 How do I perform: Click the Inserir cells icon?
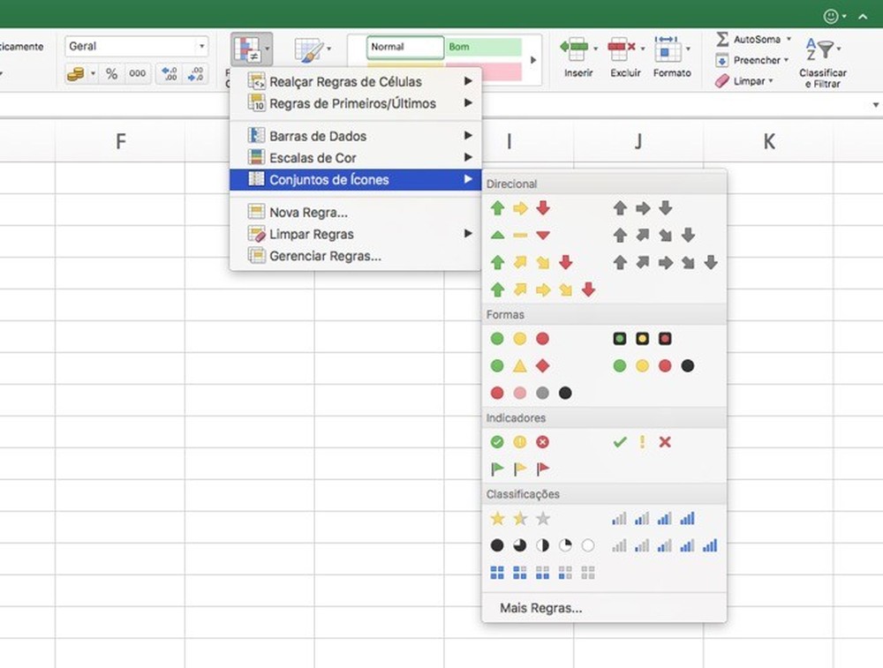tap(578, 49)
